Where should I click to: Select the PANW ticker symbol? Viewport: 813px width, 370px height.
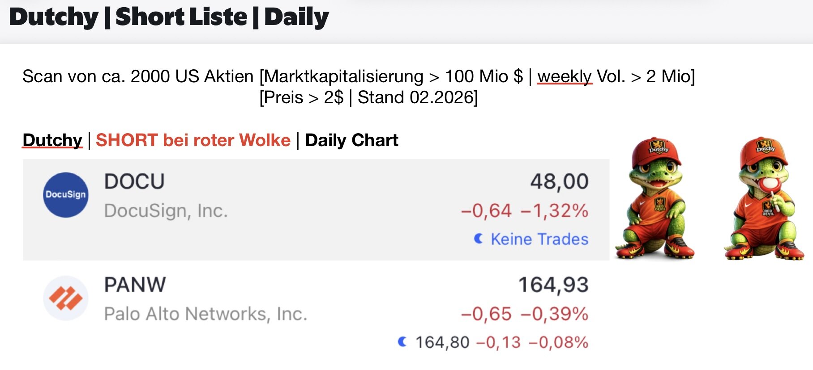135,285
